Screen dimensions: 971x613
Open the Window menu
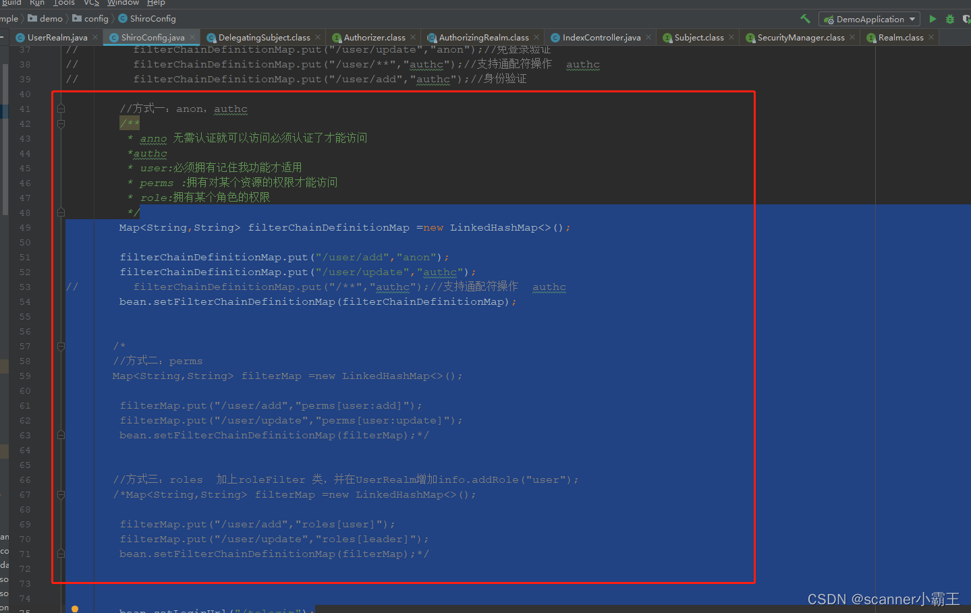coord(123,3)
